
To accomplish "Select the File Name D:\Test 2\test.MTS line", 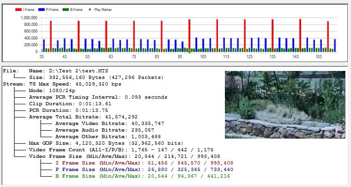I will (56, 71).
